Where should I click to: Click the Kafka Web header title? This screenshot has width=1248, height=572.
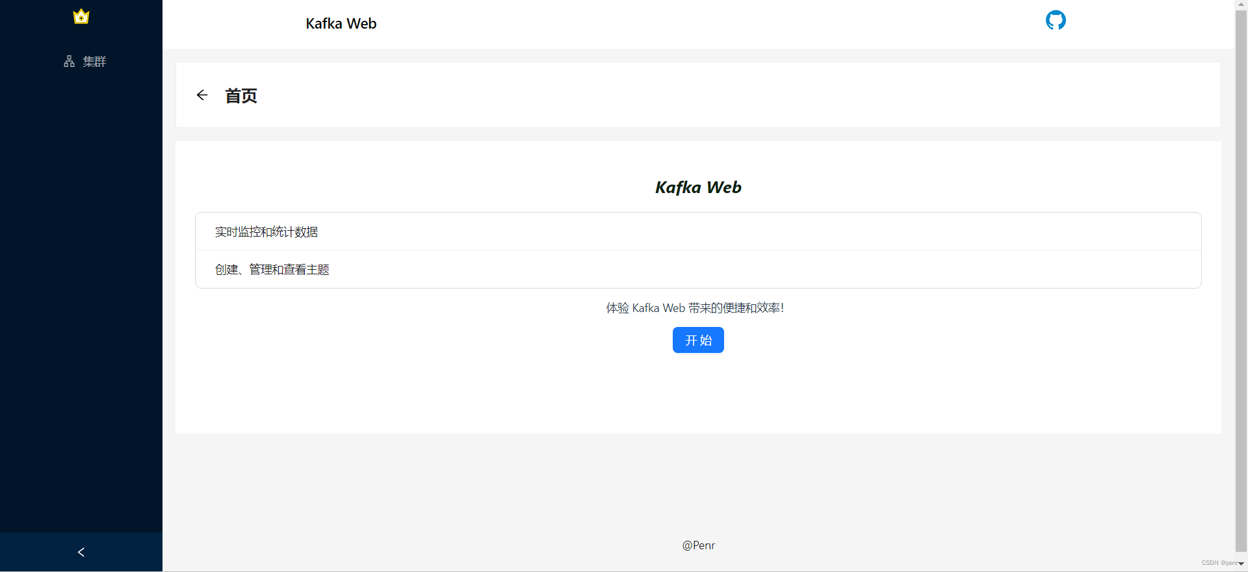(341, 23)
